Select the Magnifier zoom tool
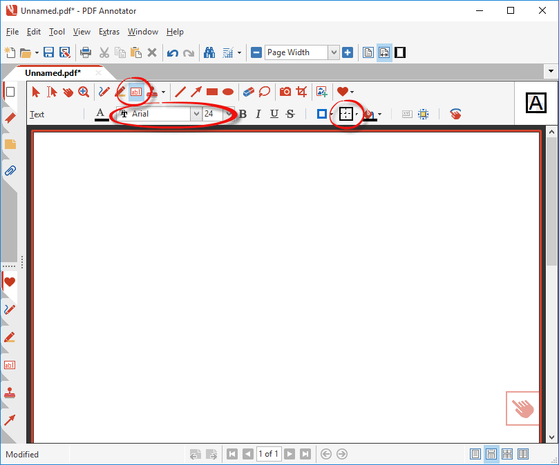 coord(83,91)
